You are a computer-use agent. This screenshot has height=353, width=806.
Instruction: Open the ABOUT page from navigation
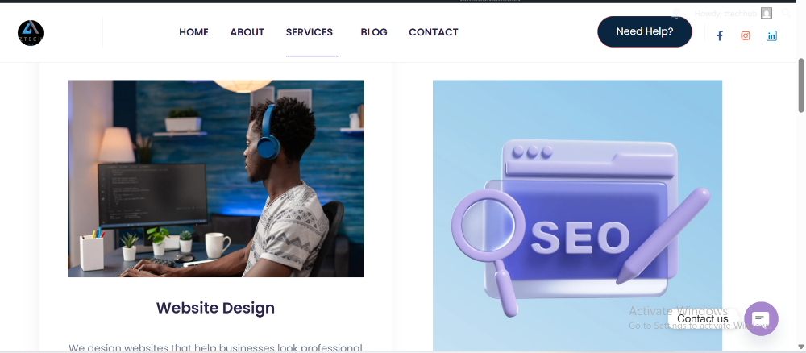coord(247,32)
